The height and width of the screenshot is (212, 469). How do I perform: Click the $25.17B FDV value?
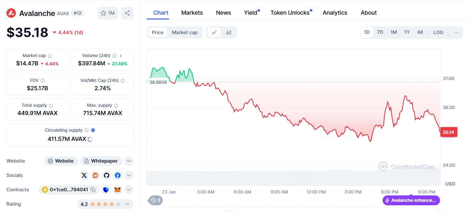point(37,88)
